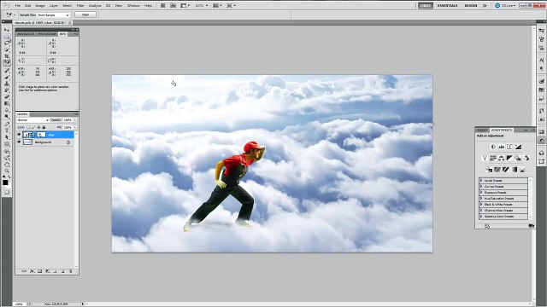Add a Color Balance adjustment

click(502, 158)
